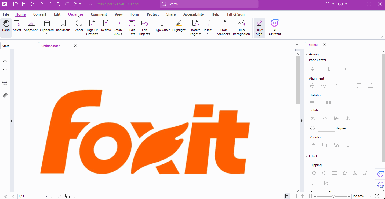
Task: Launch Quick Recognition OCR
Action: click(x=241, y=27)
